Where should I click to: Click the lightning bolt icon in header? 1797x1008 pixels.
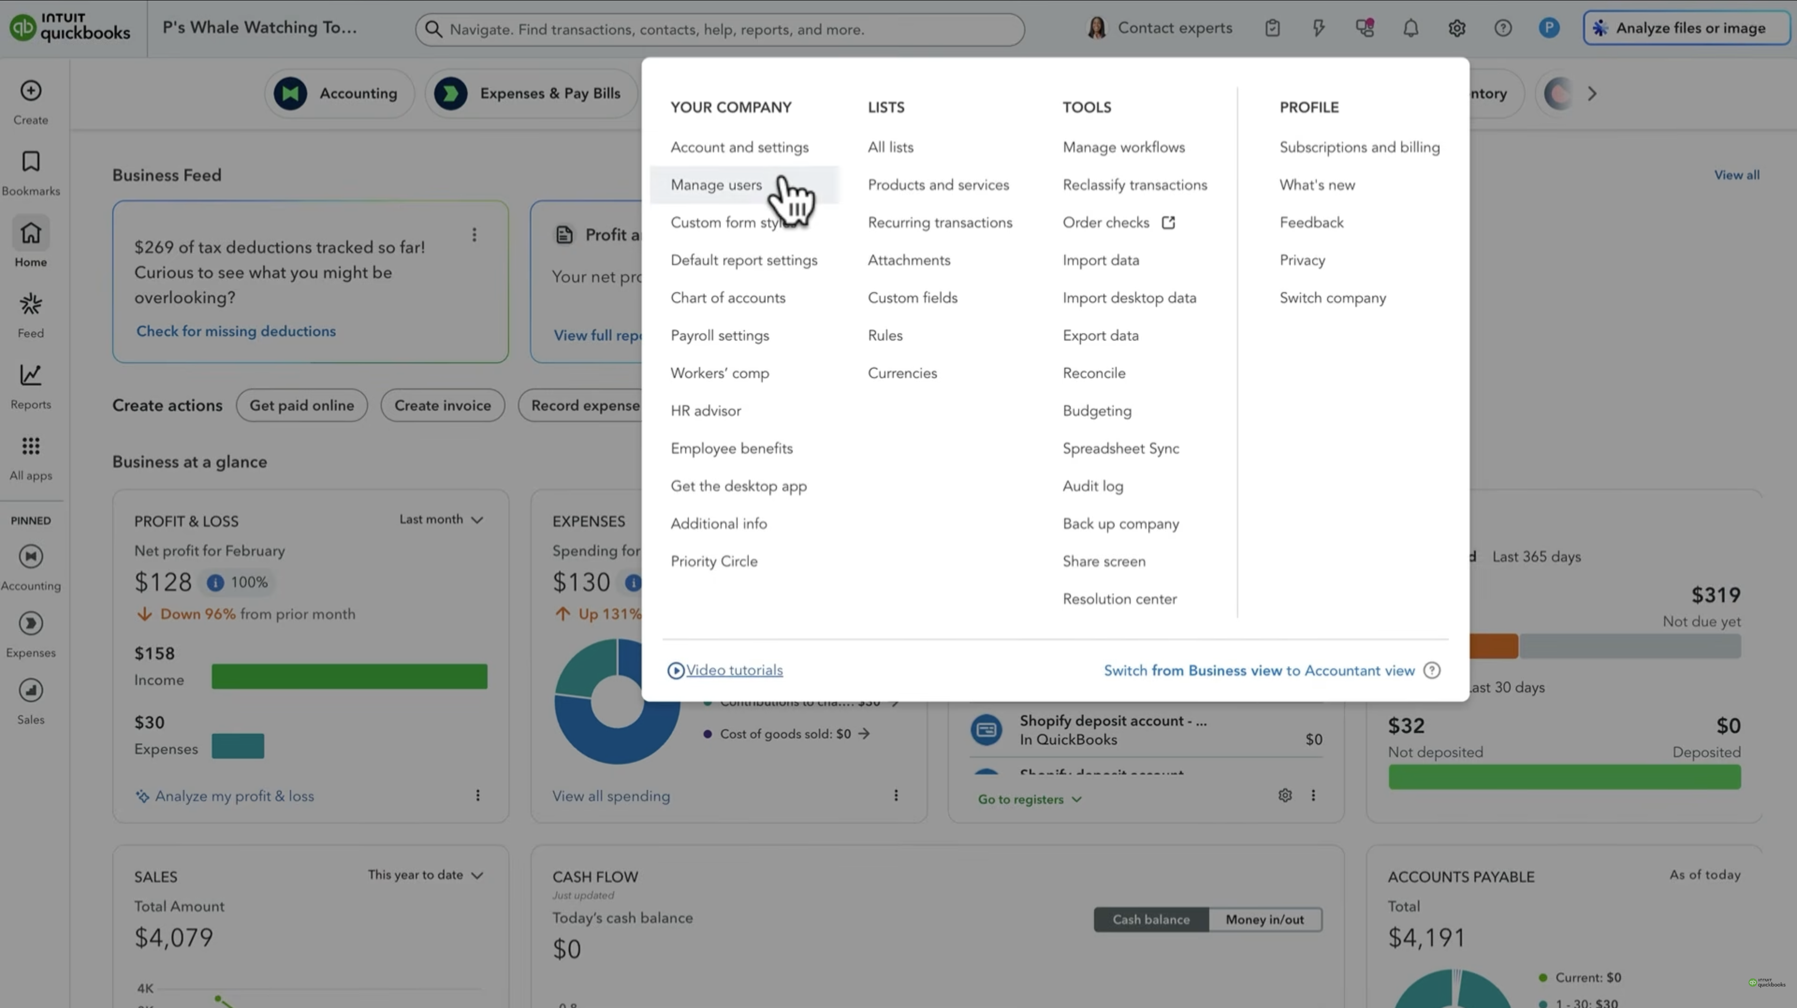pos(1318,28)
